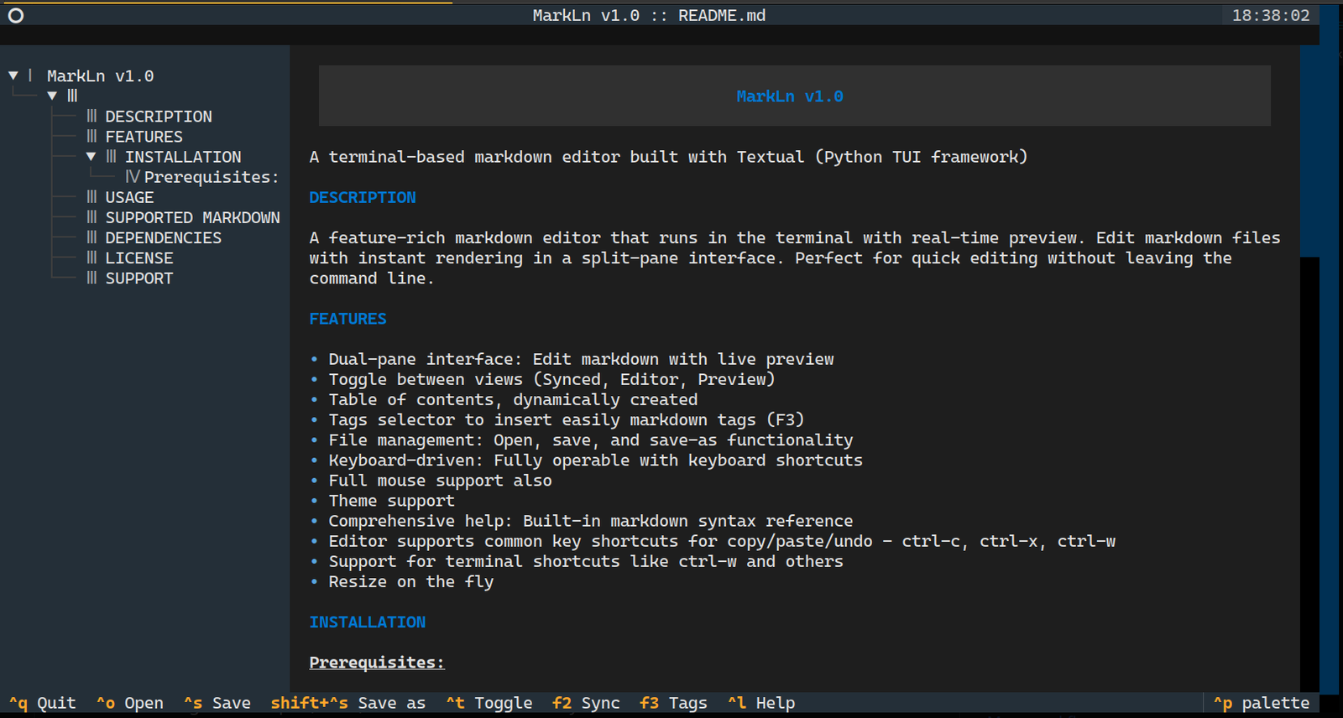Select Prerequisites: entry in the tree
The height and width of the screenshot is (718, 1343).
[211, 177]
